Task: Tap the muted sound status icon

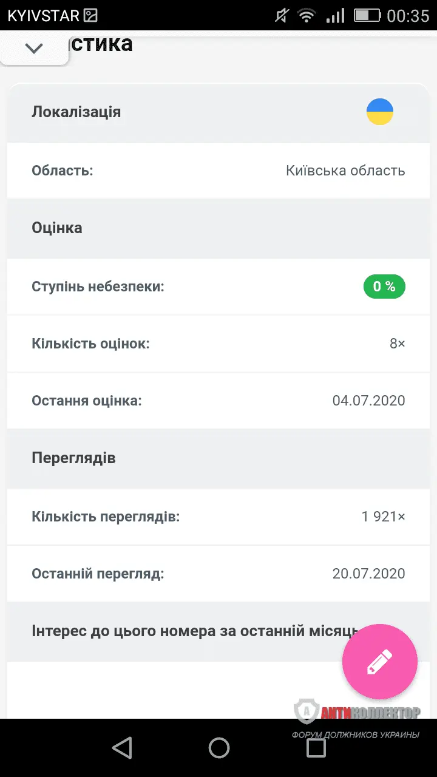Action: [x=281, y=16]
